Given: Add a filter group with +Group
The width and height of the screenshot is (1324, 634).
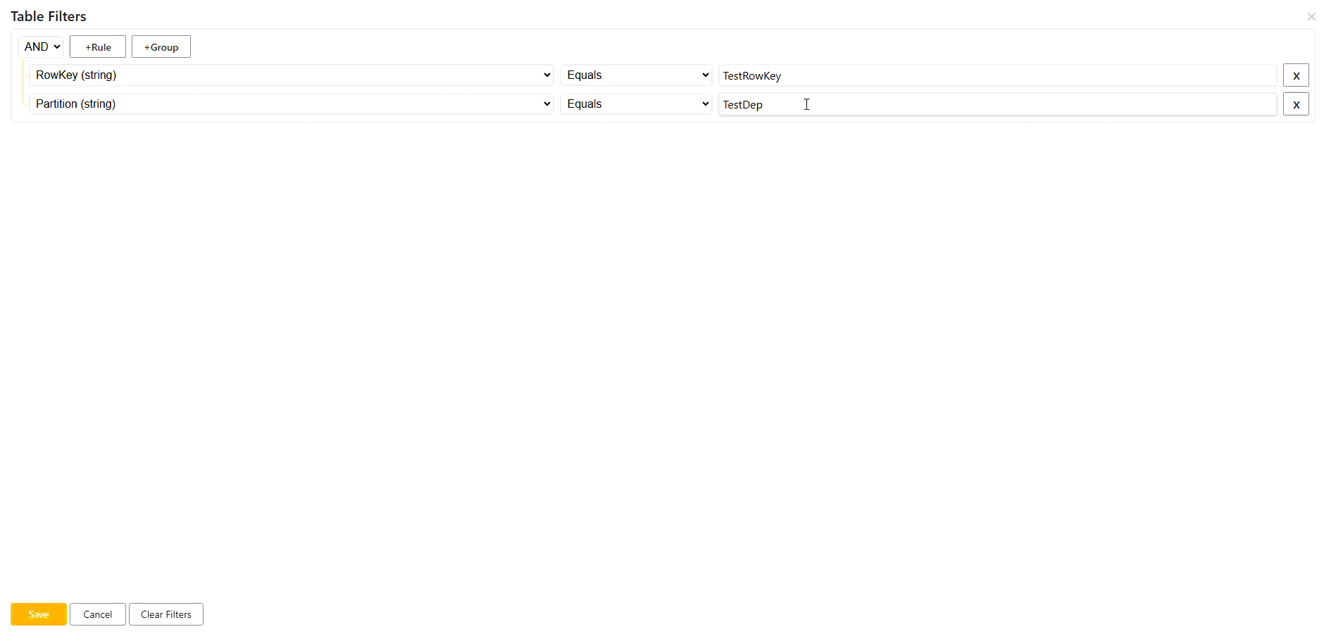Looking at the screenshot, I should click(x=161, y=46).
